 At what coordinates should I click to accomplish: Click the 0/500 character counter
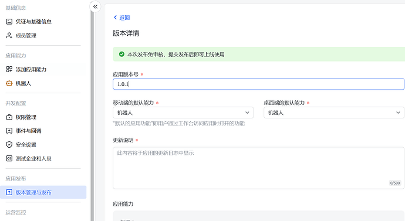point(395,183)
